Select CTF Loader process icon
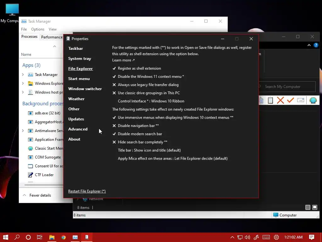 pos(31,175)
